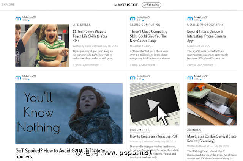Click byline Written by Dave LeClair July 16, 2015
Image resolution: width=243 pixels, height=161 pixels.
(208, 146)
